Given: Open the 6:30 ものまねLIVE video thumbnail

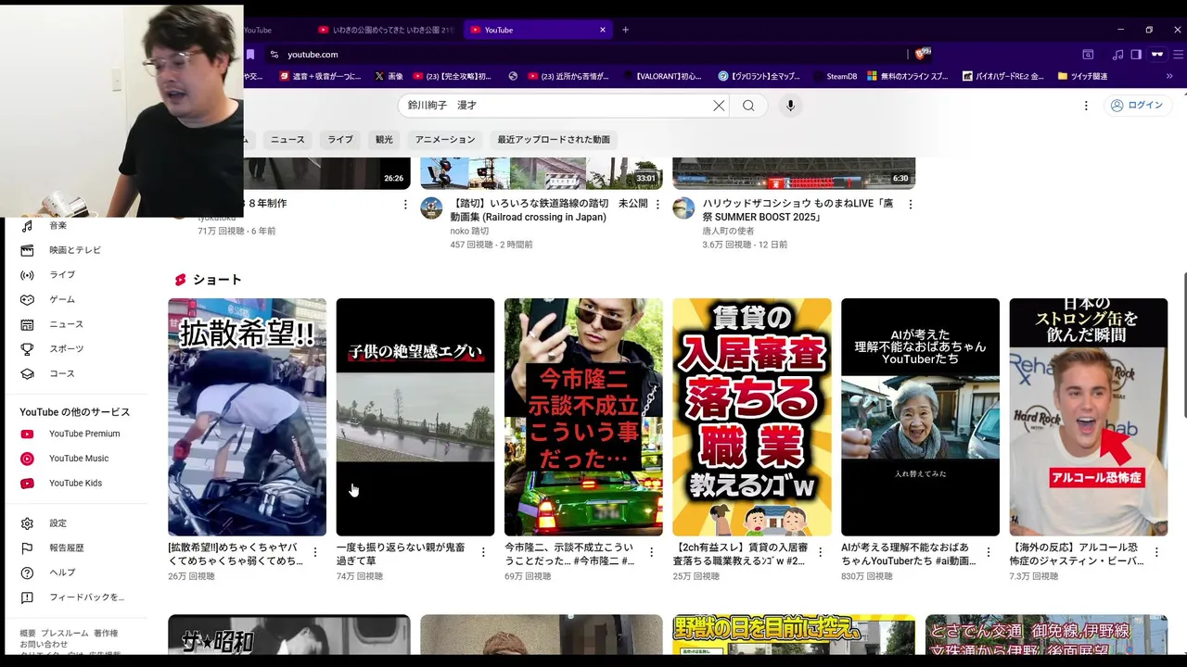Looking at the screenshot, I should [x=794, y=173].
